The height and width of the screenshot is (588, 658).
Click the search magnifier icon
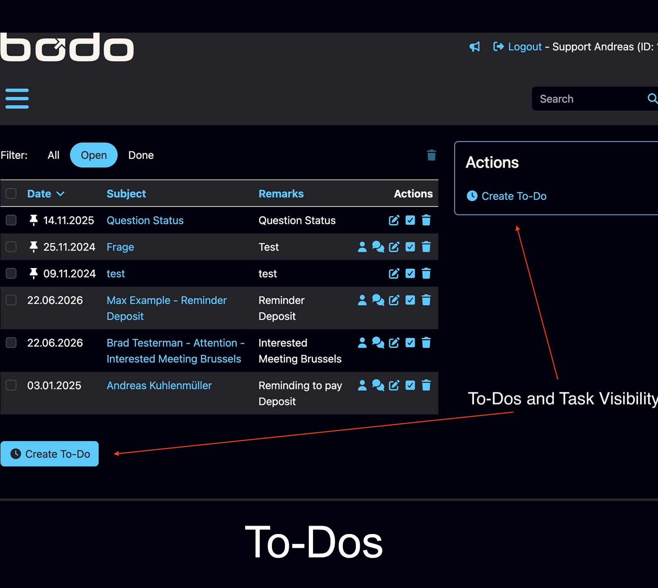(x=652, y=98)
